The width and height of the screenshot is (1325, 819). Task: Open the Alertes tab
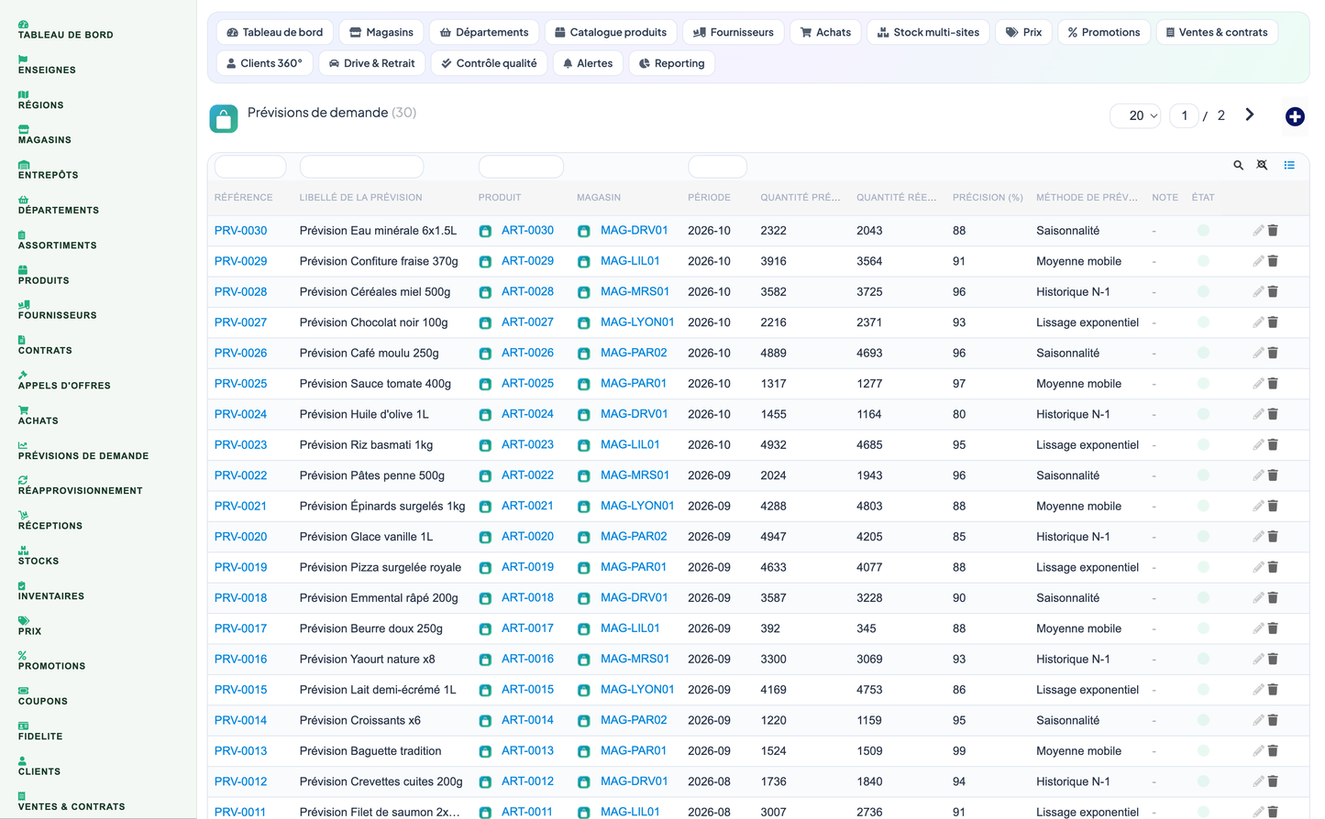(588, 63)
